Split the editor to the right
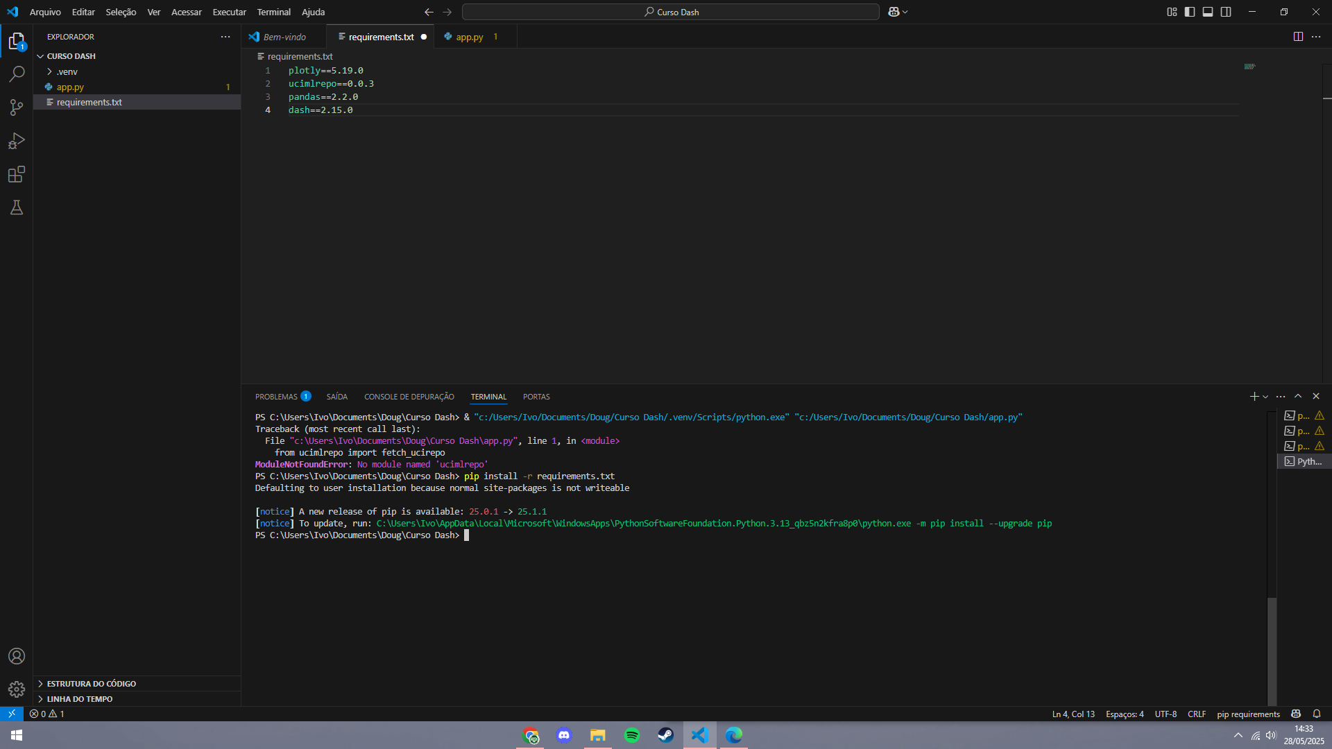 pos(1298,37)
